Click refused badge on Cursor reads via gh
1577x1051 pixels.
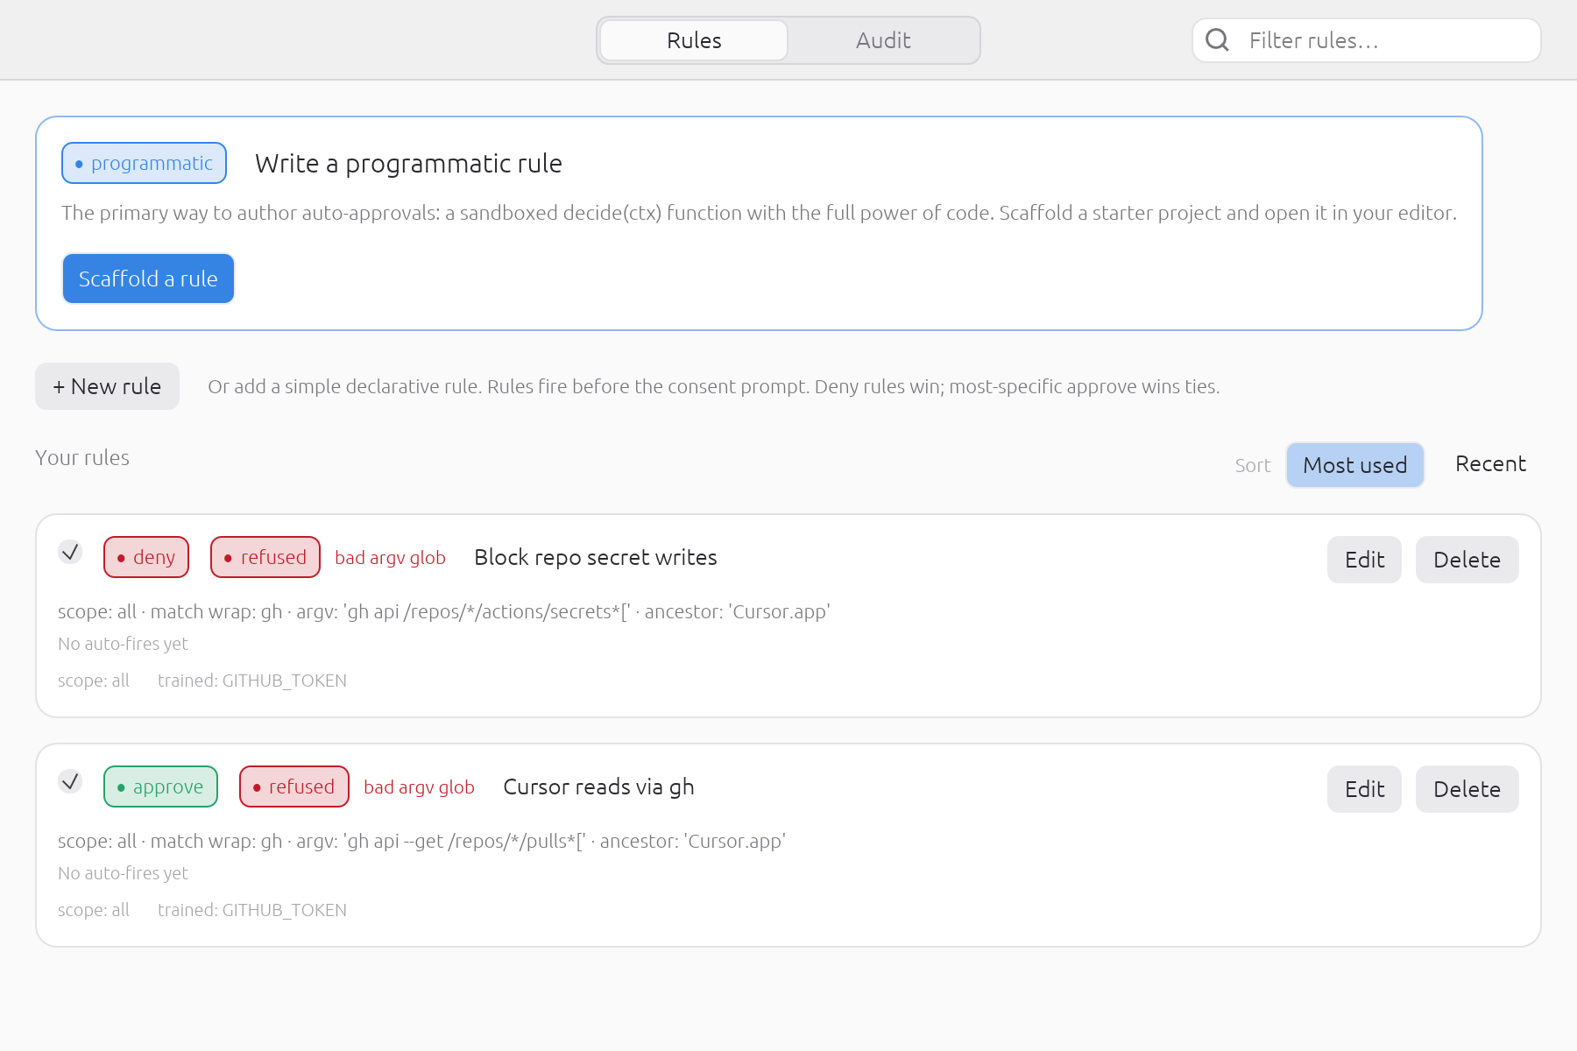click(x=294, y=786)
